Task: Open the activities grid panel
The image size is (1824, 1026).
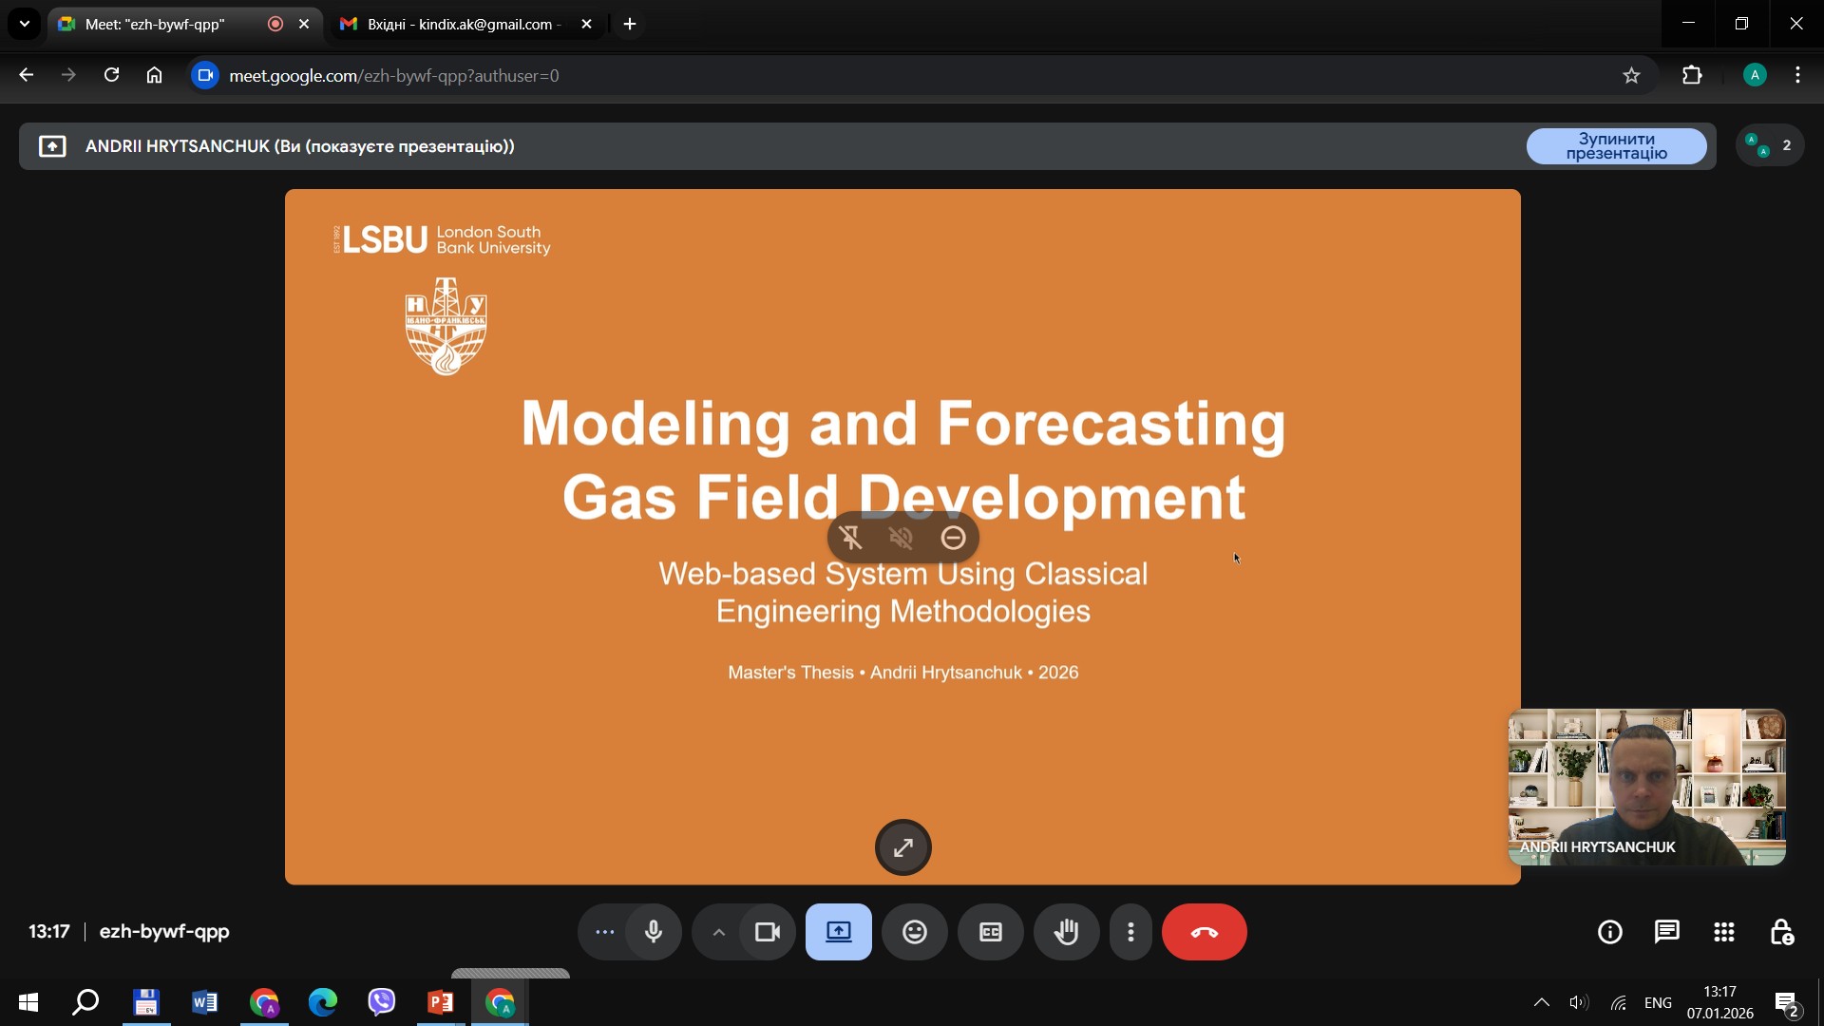Action: (x=1723, y=932)
